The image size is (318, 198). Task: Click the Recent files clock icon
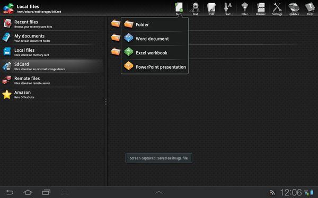(7, 23)
